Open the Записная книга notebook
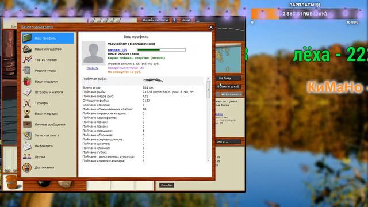The image size is (368, 207). tap(48, 136)
